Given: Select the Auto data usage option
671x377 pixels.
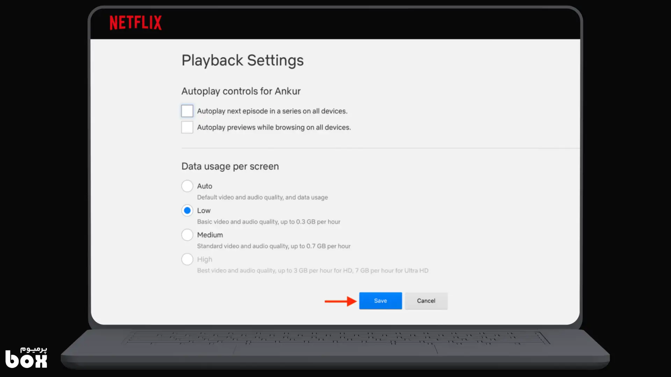Looking at the screenshot, I should [187, 186].
